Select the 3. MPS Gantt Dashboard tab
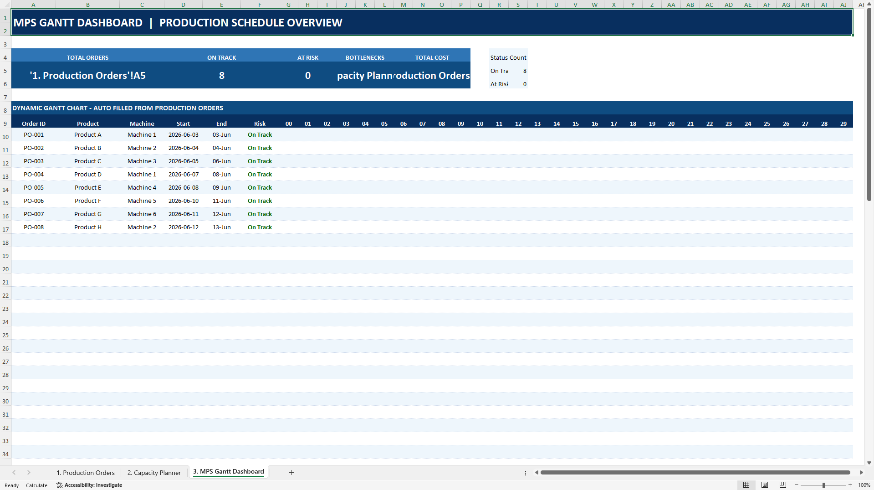The width and height of the screenshot is (874, 490). pyautogui.click(x=229, y=472)
